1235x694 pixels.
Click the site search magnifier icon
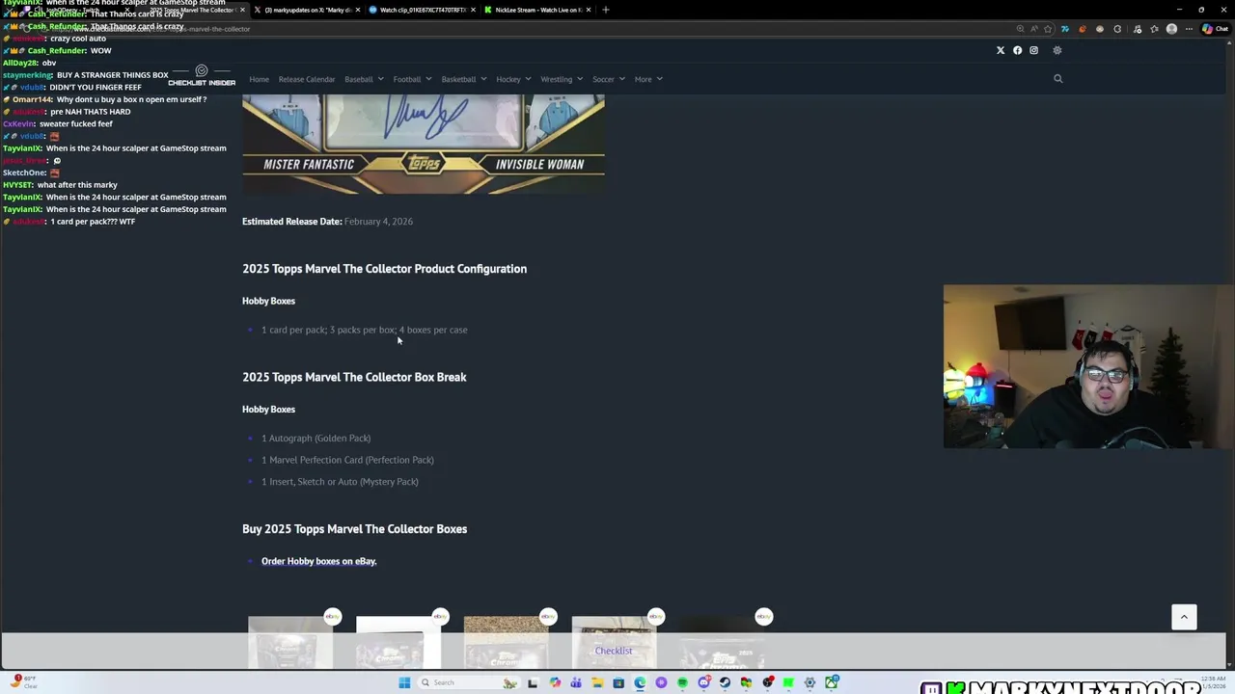pos(1057,79)
